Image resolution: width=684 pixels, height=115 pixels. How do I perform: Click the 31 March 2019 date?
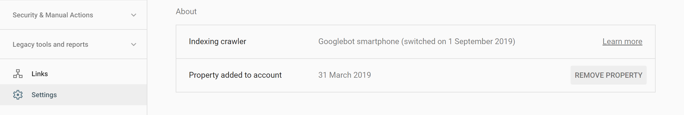344,75
